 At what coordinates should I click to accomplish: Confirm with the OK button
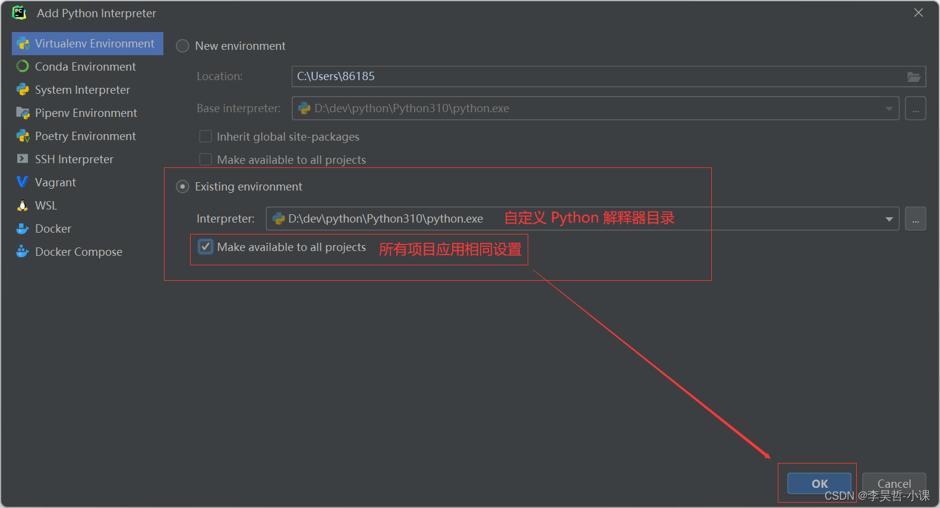click(819, 484)
